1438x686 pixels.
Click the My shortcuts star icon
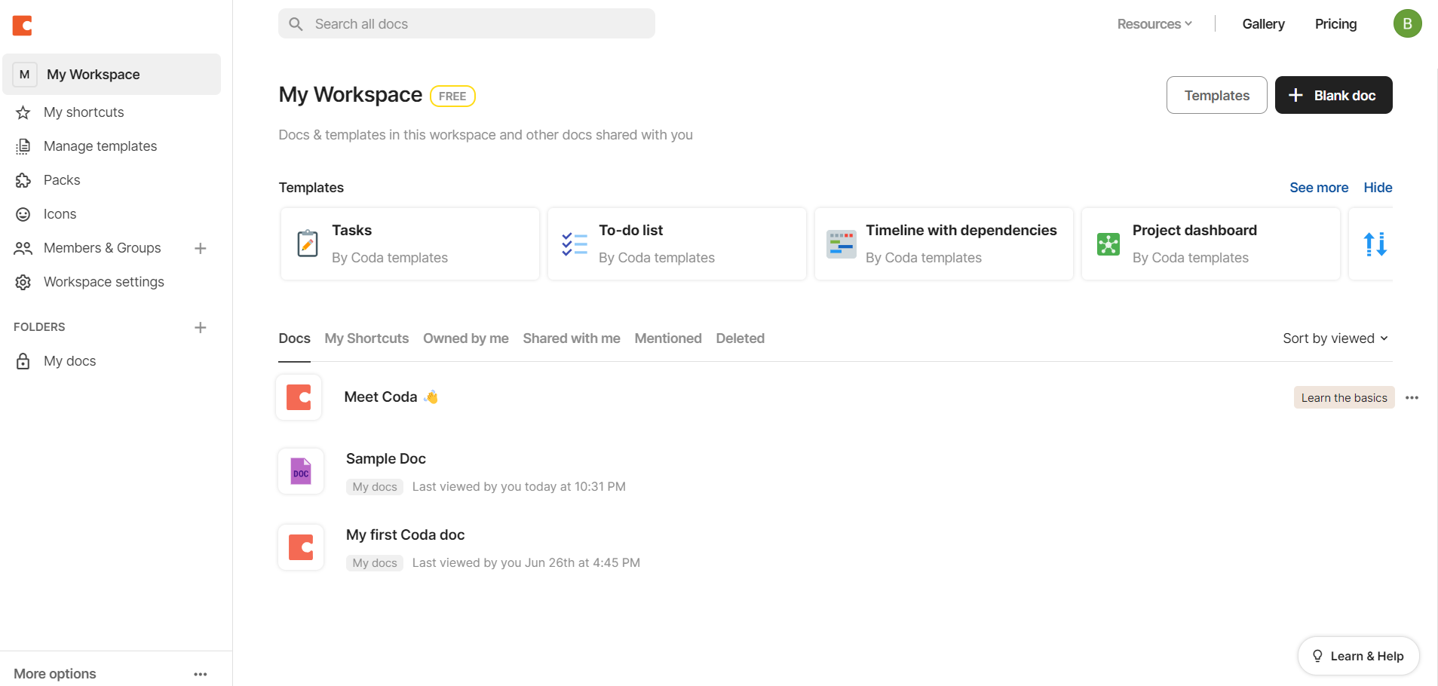[23, 112]
